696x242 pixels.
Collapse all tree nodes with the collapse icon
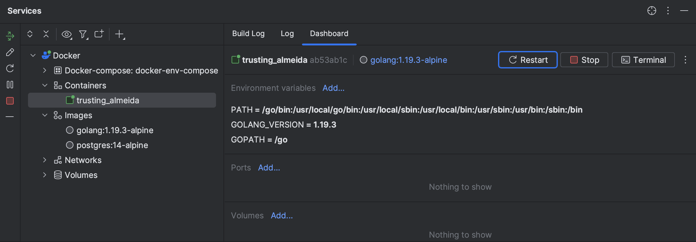coord(46,34)
